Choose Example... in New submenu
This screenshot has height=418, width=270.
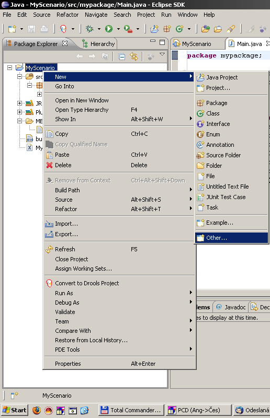(x=232, y=223)
